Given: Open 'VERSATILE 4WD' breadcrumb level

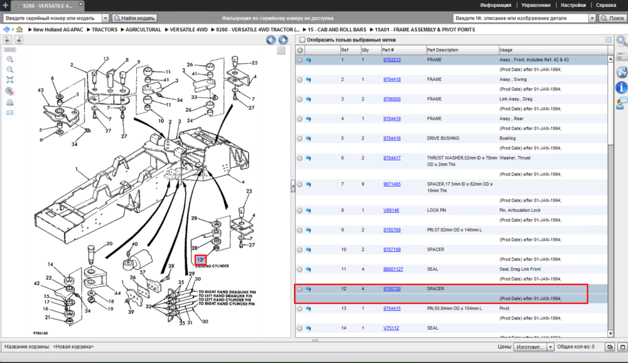Looking at the screenshot, I should click(188, 30).
